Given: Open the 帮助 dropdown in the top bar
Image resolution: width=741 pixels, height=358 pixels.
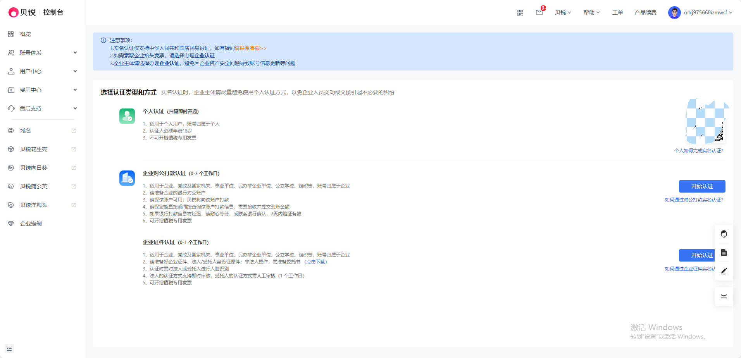Looking at the screenshot, I should click(x=592, y=12).
